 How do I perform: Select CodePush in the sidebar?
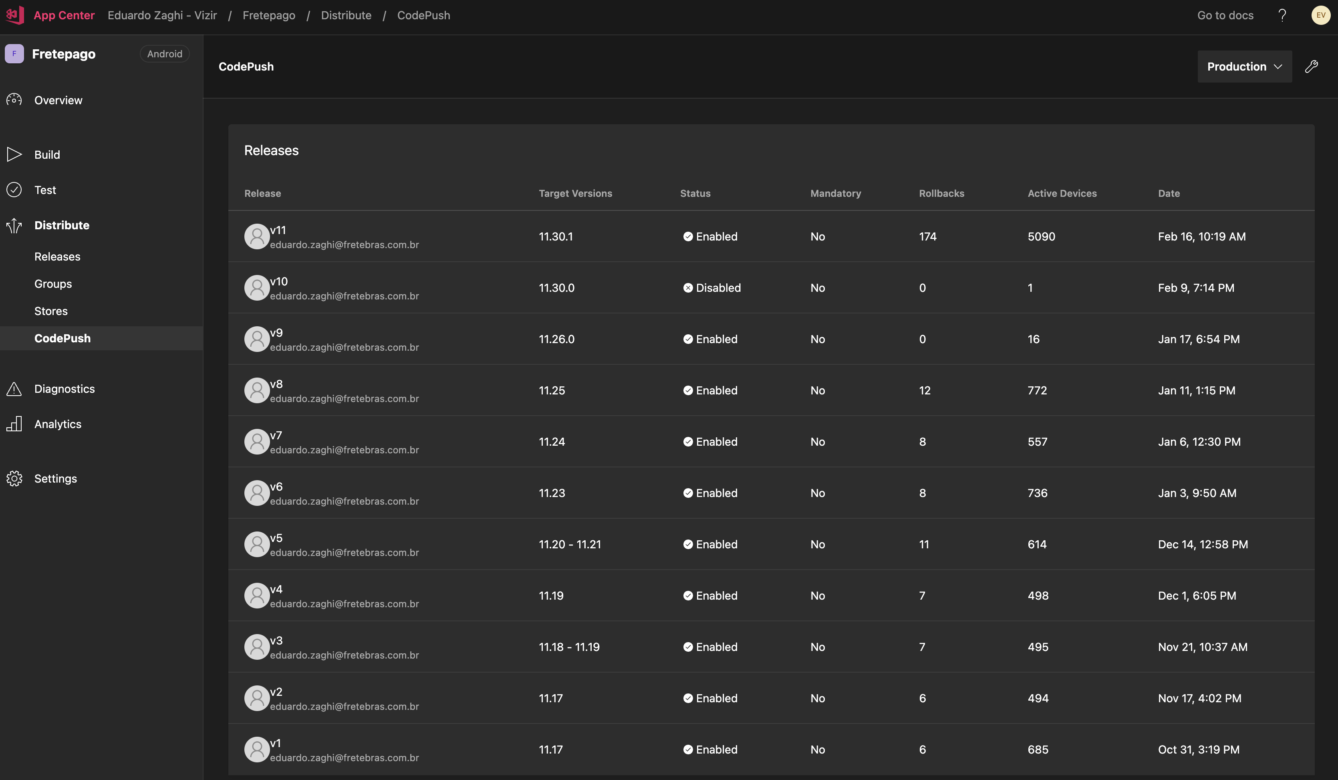point(101,338)
